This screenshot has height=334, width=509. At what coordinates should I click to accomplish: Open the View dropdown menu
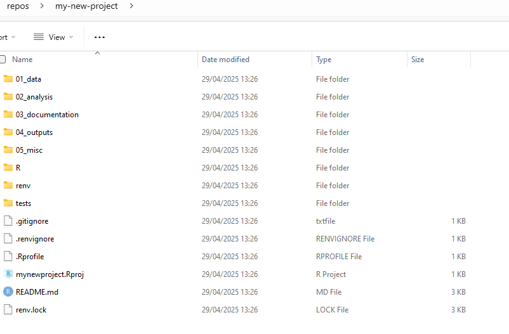pos(53,37)
